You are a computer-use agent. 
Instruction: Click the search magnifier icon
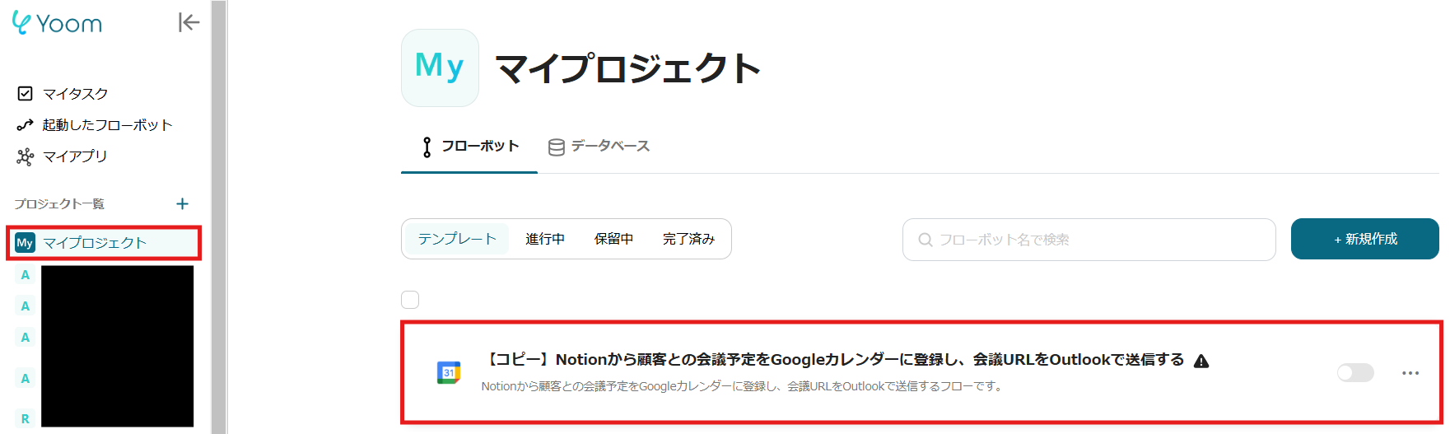tap(925, 240)
